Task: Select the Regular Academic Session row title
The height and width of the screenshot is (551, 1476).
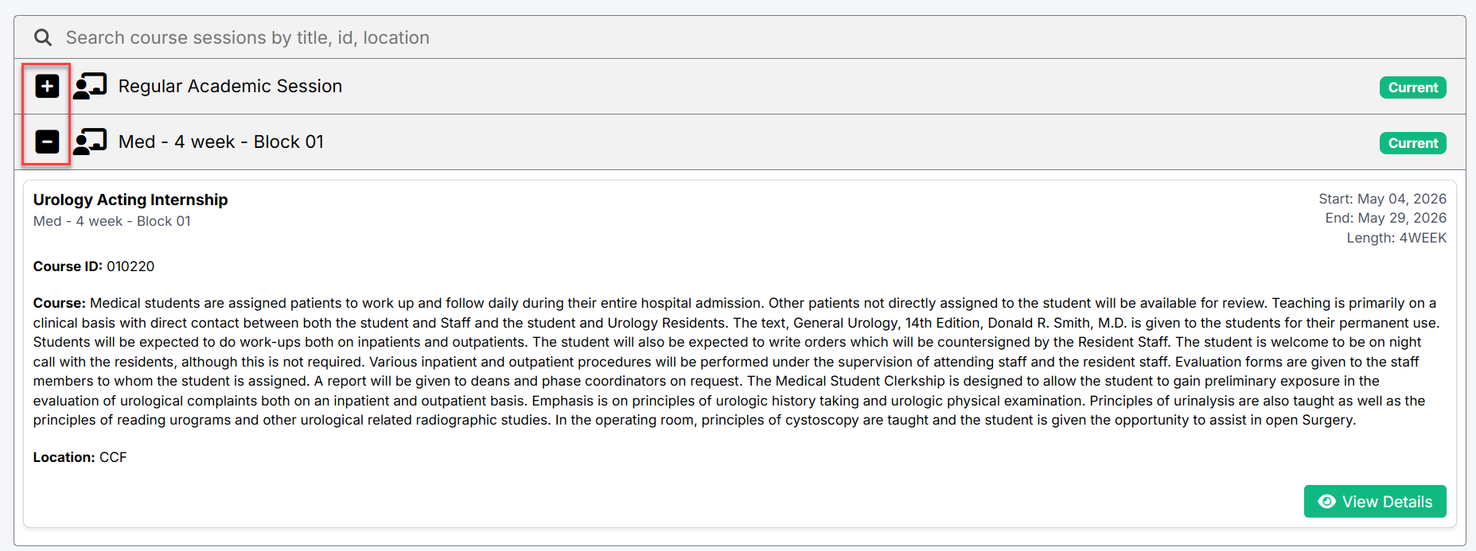Action: [x=230, y=86]
